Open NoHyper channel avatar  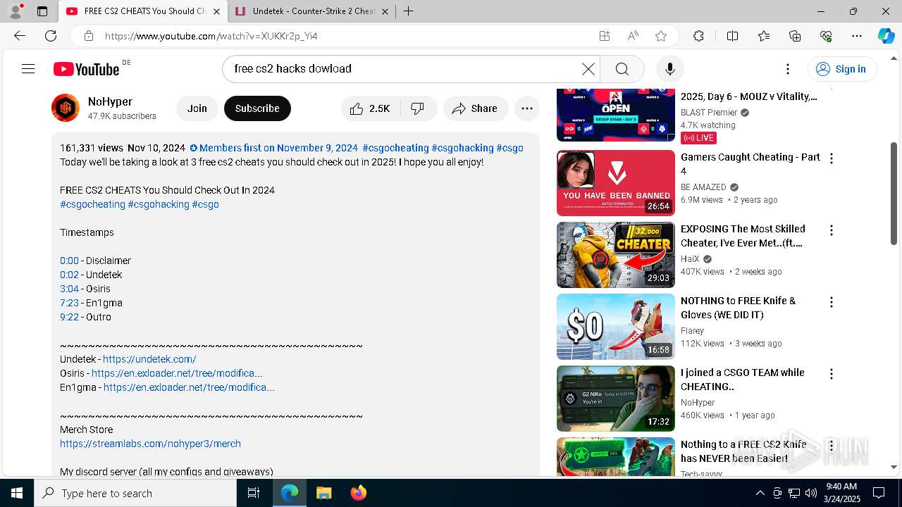66,108
